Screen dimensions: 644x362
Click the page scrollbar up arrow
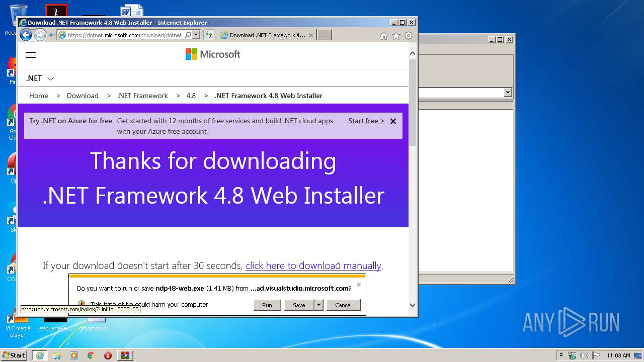coord(413,53)
